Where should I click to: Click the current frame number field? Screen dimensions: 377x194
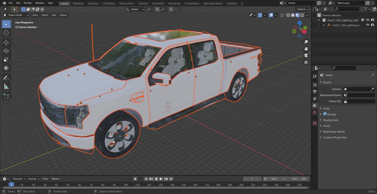(252, 179)
